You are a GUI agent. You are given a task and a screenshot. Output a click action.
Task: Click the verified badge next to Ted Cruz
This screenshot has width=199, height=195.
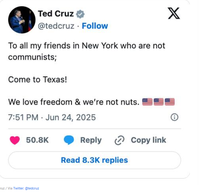pyautogui.click(x=80, y=14)
